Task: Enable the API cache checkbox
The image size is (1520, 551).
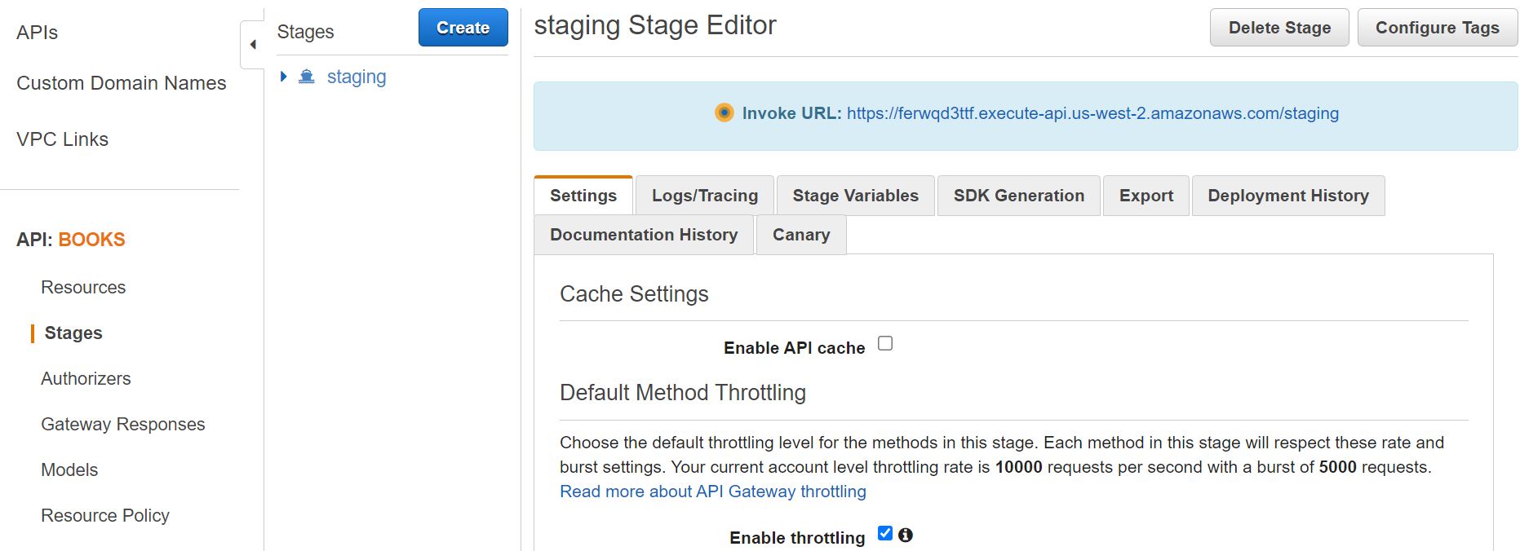Action: pos(885,343)
